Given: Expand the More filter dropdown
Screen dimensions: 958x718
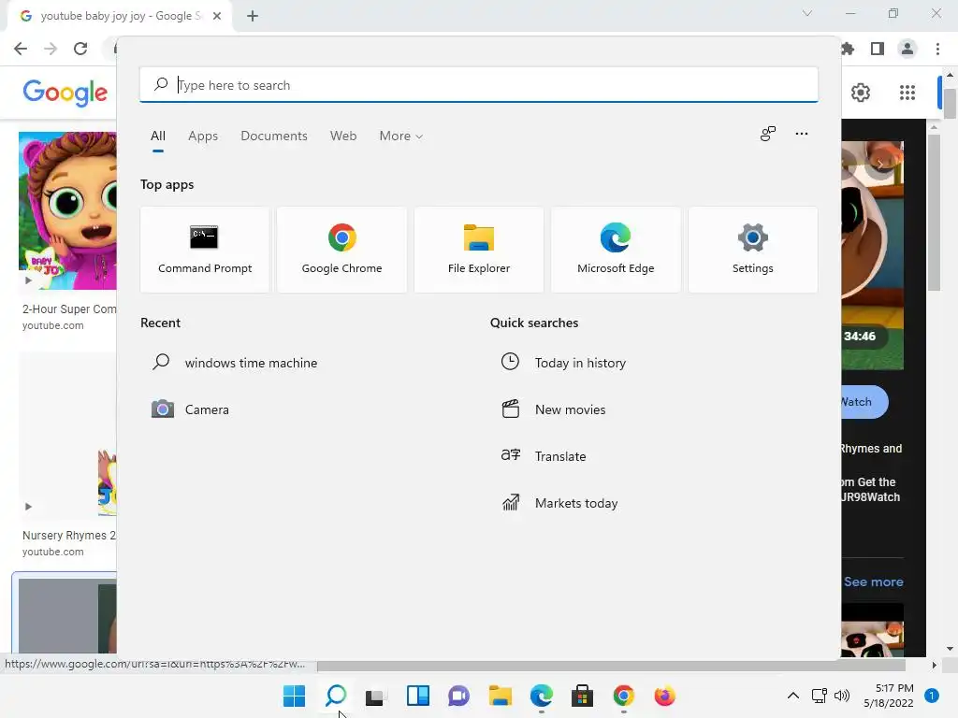Looking at the screenshot, I should tap(400, 136).
